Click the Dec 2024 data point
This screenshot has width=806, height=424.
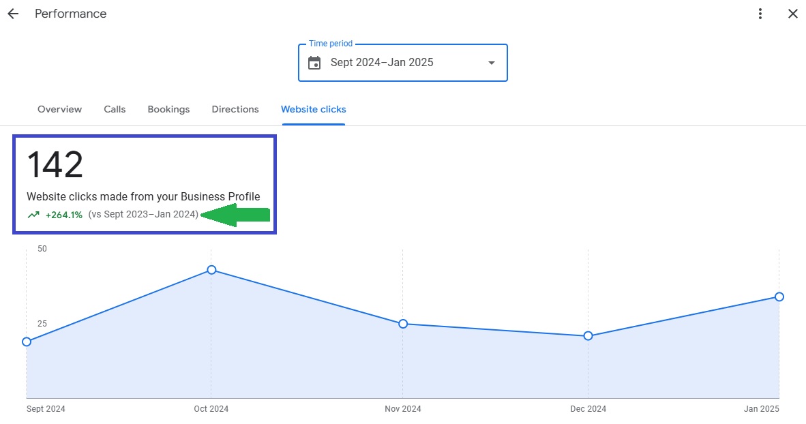coord(588,335)
